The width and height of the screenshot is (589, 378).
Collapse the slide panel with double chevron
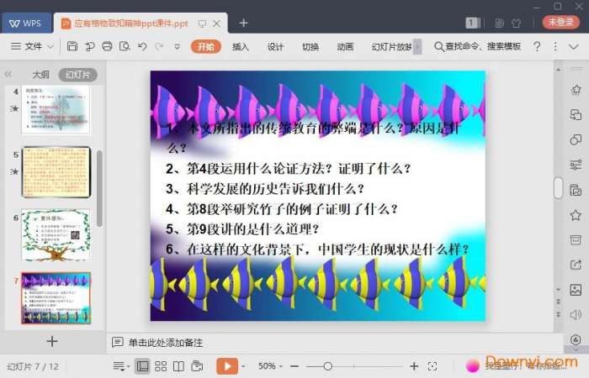click(x=8, y=74)
